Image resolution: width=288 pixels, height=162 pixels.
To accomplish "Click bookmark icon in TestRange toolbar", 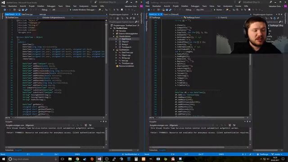I will [249, 10].
